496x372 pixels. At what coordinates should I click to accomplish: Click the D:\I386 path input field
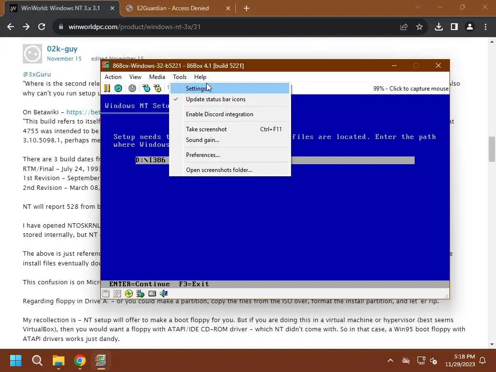pyautogui.click(x=275, y=160)
